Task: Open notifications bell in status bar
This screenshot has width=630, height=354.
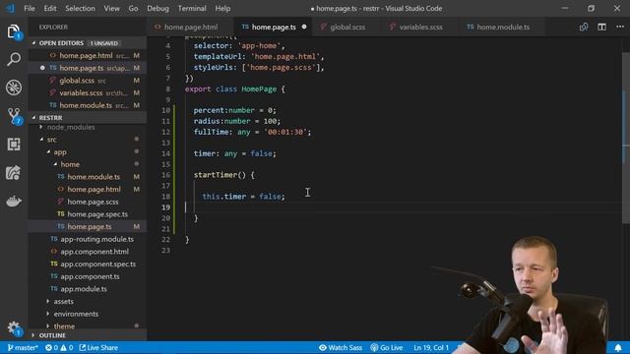Action: coord(618,347)
